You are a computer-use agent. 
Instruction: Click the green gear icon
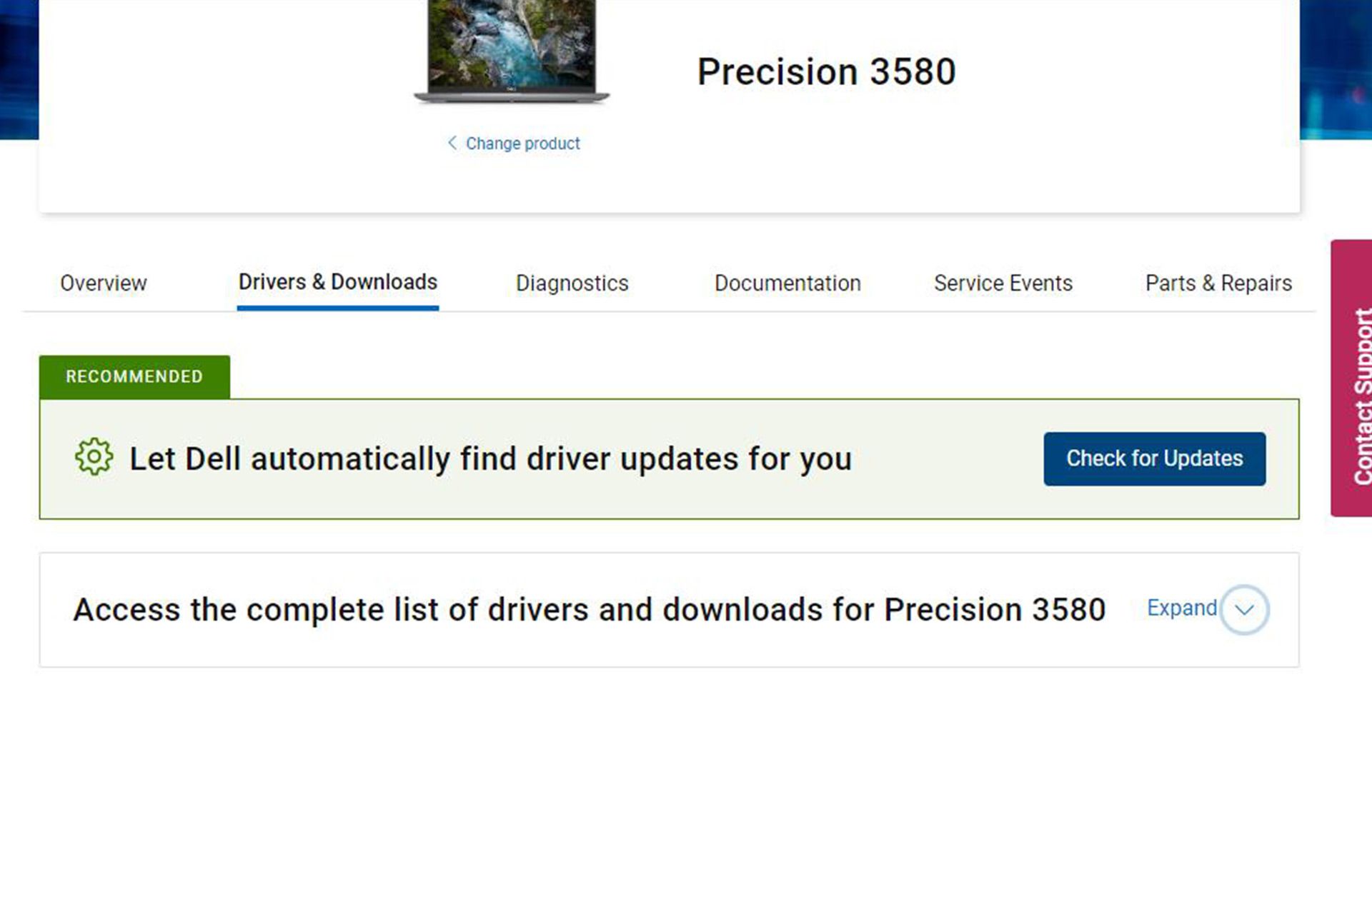tap(94, 457)
